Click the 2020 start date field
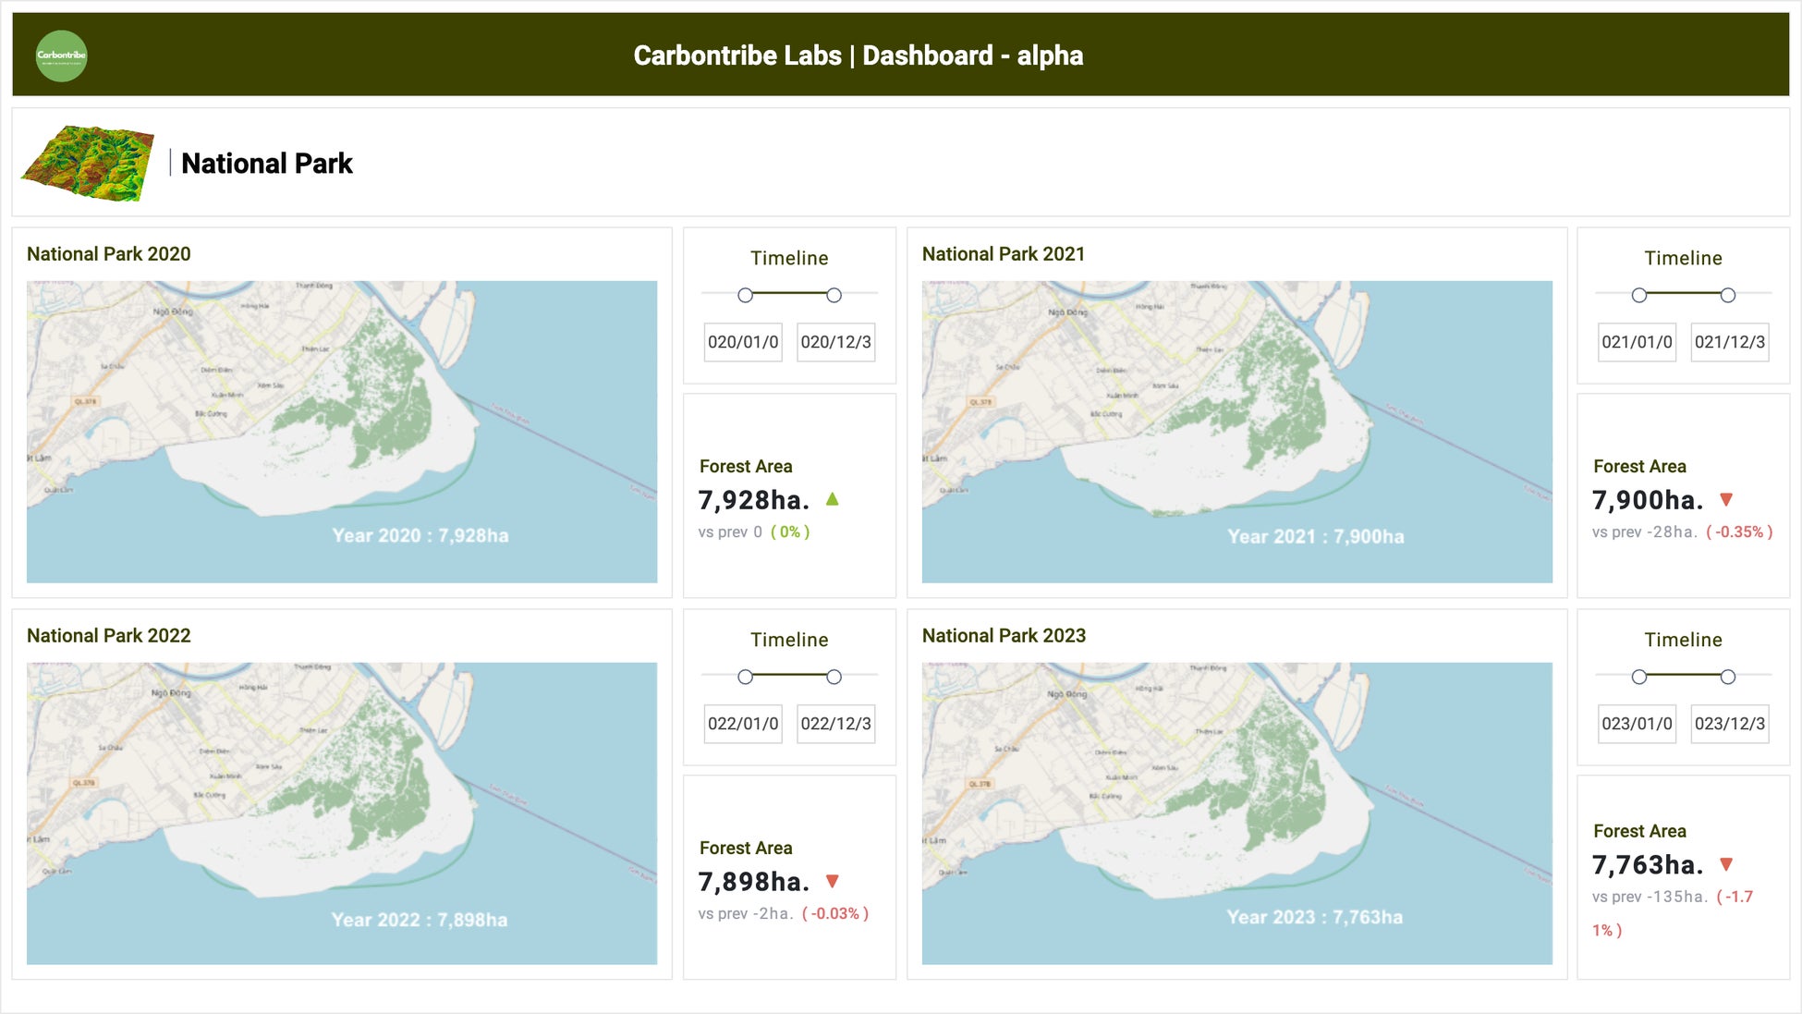The width and height of the screenshot is (1802, 1014). tap(743, 342)
